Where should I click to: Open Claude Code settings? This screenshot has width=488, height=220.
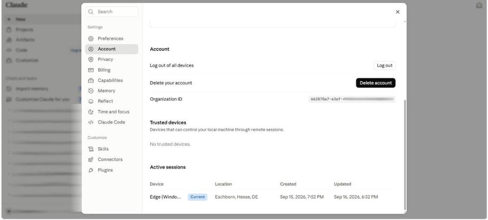click(x=112, y=122)
